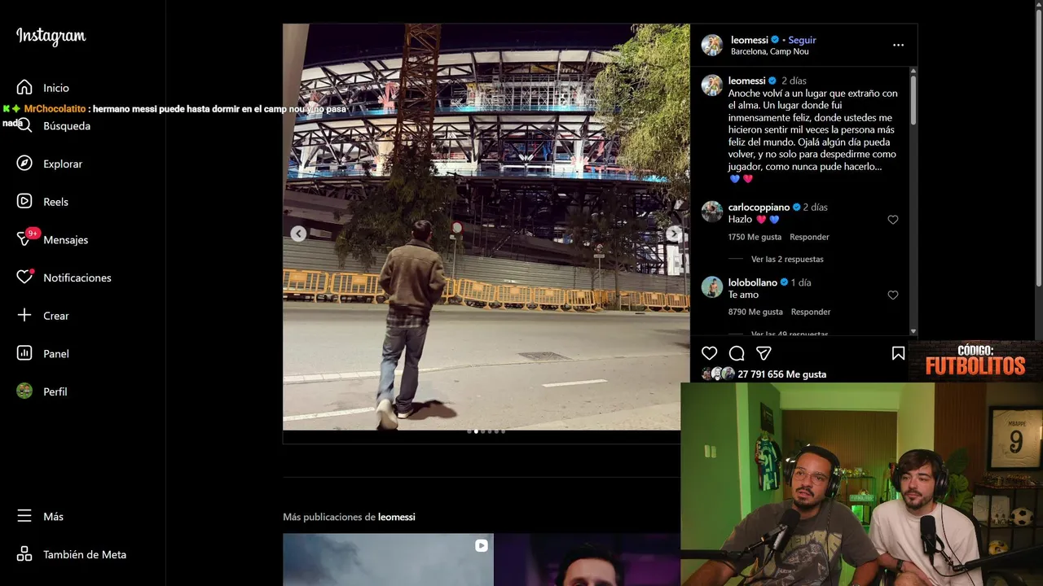This screenshot has width=1043, height=586.
Task: Click the También de Meta grid icon
Action: [24, 554]
